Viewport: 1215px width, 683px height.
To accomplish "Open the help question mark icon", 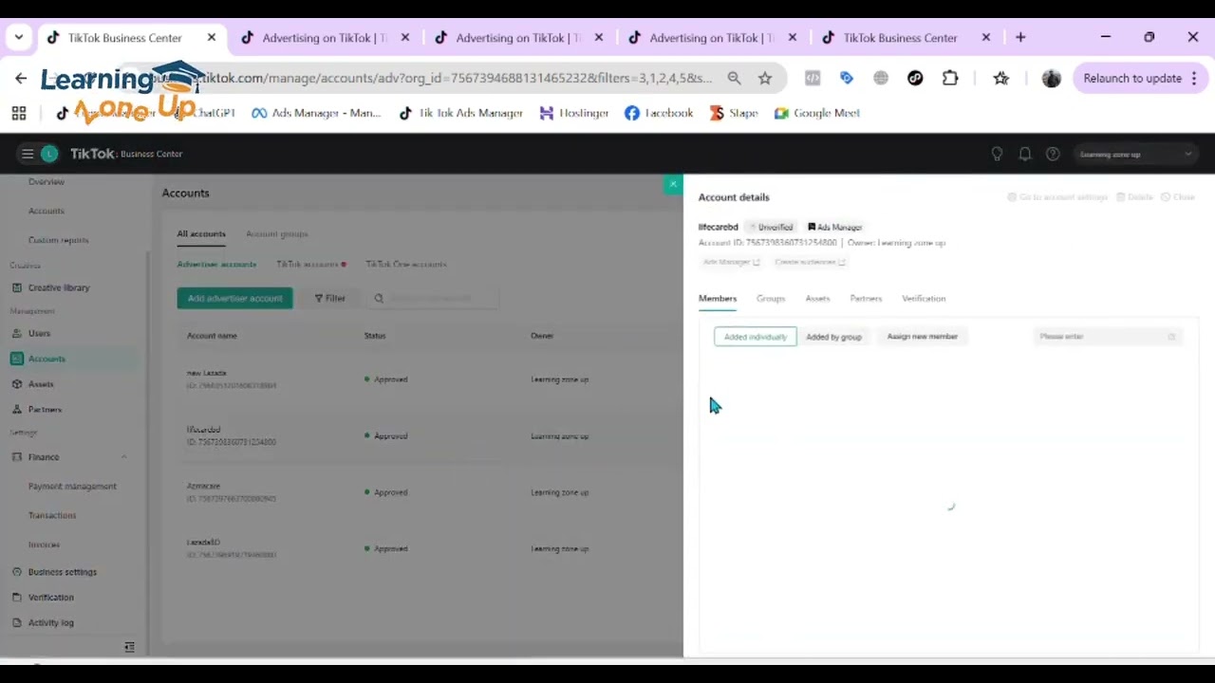I will pos(1053,154).
